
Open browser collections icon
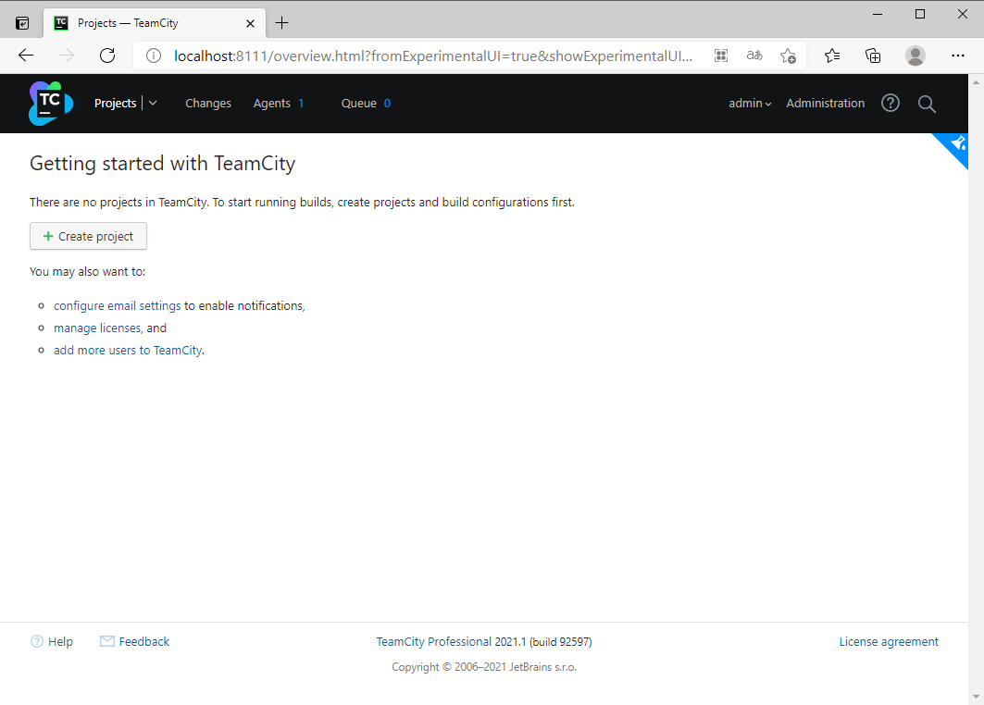(x=873, y=56)
